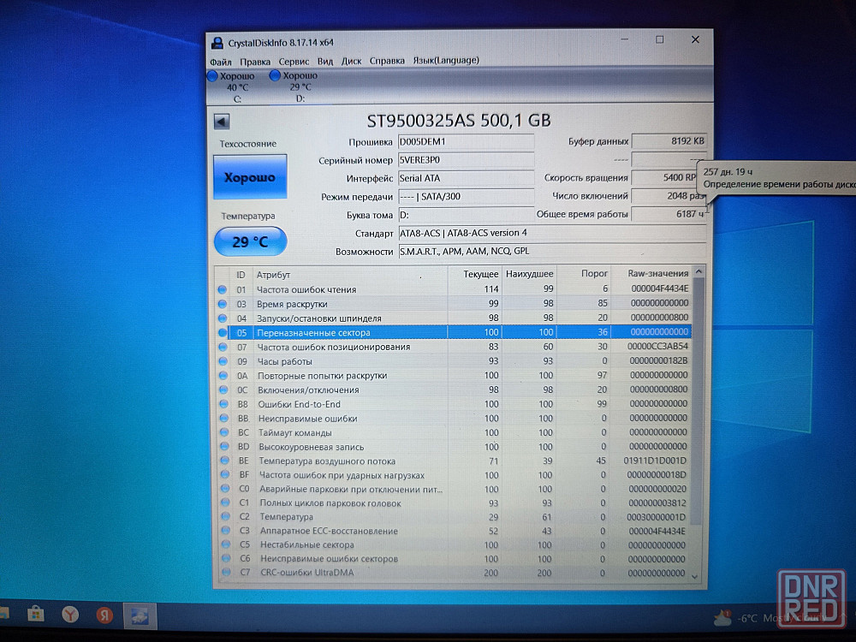Click the CrystalDiskInfo taskbar icon
Image resolution: width=856 pixels, height=642 pixels.
(x=140, y=616)
